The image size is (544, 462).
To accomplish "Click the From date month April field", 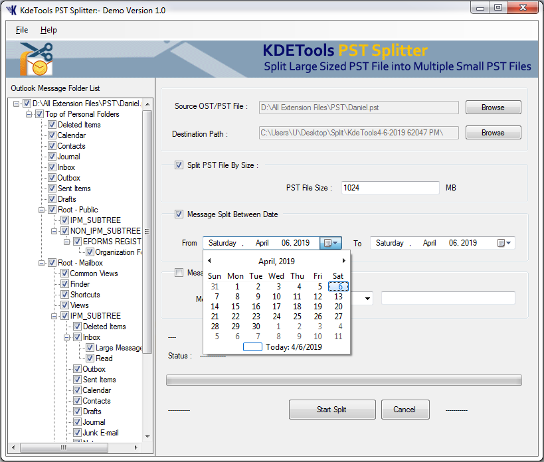I will pyautogui.click(x=262, y=243).
